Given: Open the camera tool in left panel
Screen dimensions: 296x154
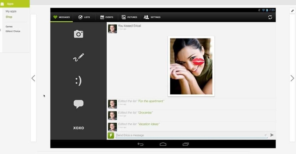Looking at the screenshot, I should point(79,34).
